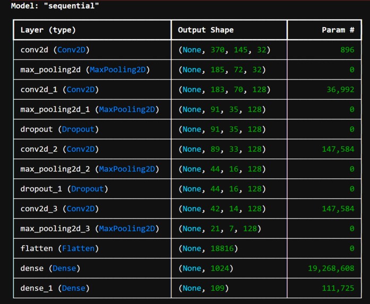
Task: Click the max_pooling2d_1 row's param value 0
Action: [x=352, y=109]
